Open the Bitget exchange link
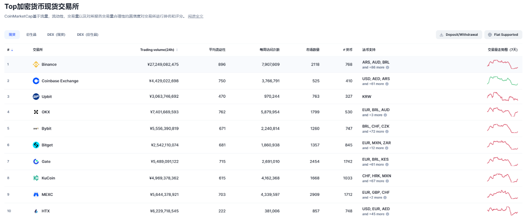This screenshot has height=219, width=524. 47,145
